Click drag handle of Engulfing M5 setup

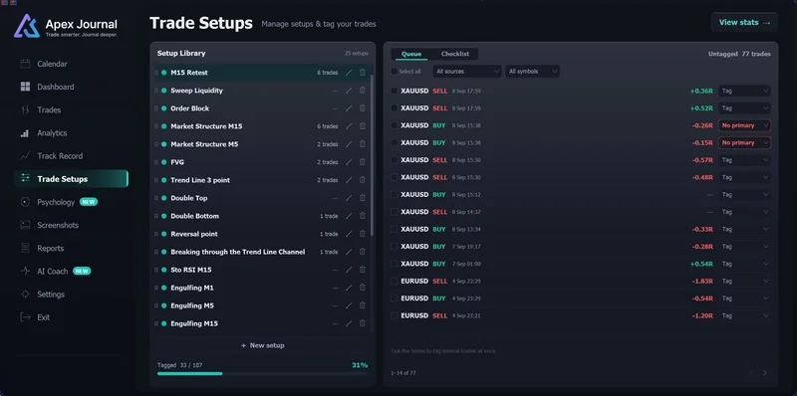[156, 305]
